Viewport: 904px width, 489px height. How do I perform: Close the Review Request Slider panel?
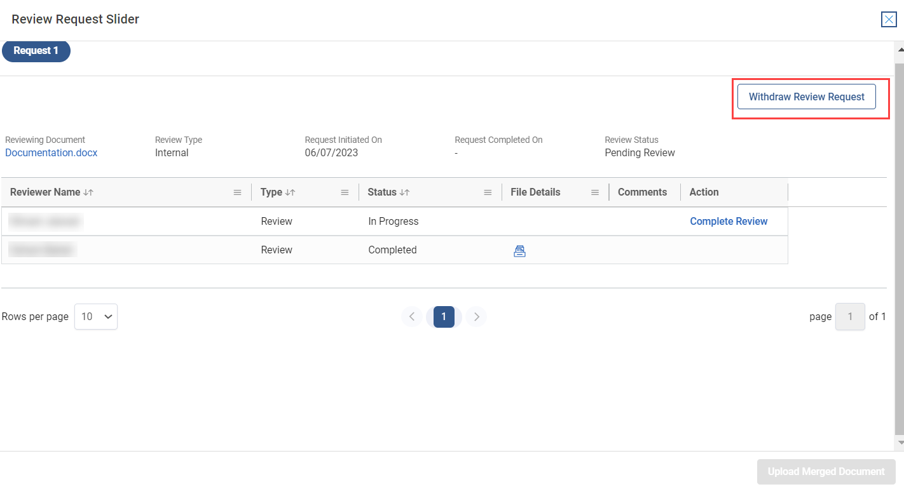pos(889,20)
